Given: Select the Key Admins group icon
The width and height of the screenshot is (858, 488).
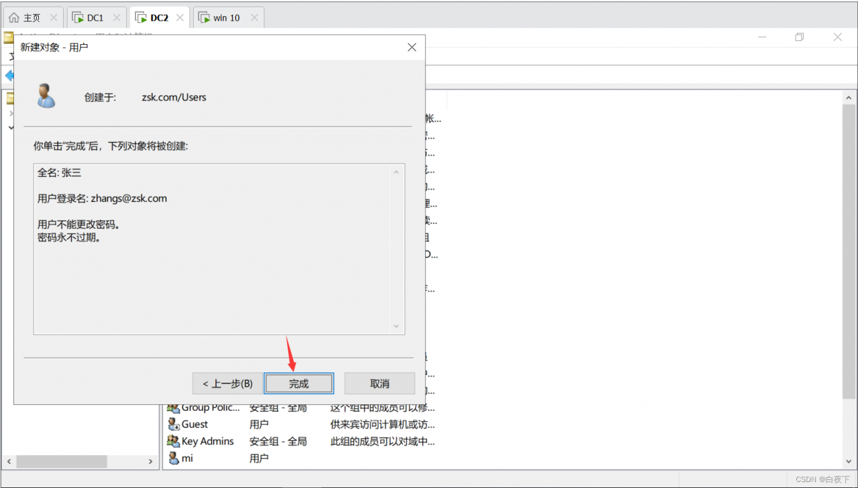Looking at the screenshot, I should [x=174, y=441].
